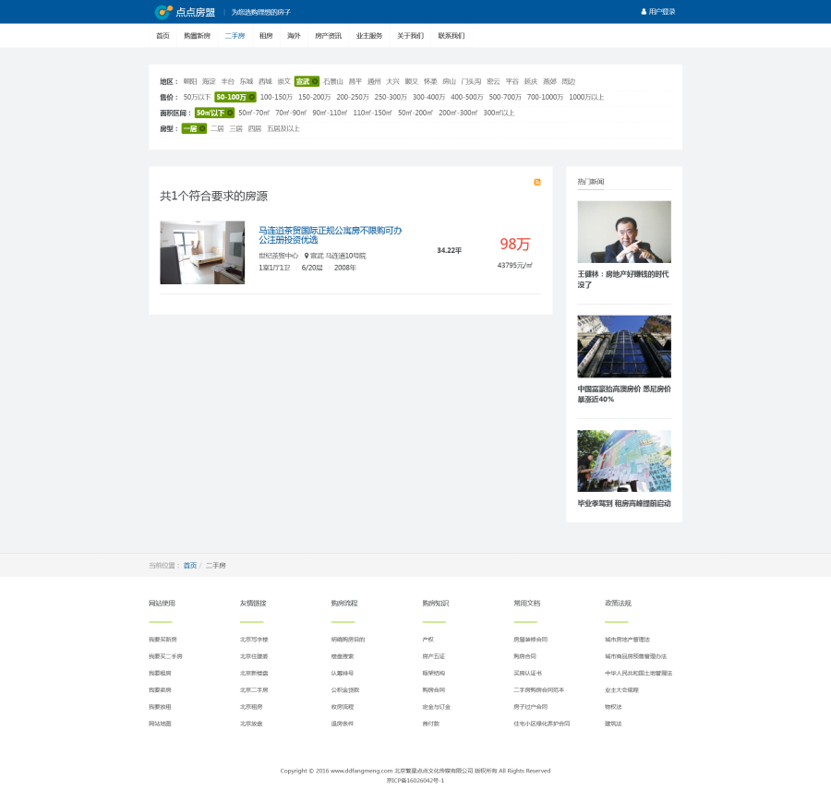This screenshot has width=831, height=790.
Task: Click the 首页 breadcrumb link
Action: tap(189, 565)
